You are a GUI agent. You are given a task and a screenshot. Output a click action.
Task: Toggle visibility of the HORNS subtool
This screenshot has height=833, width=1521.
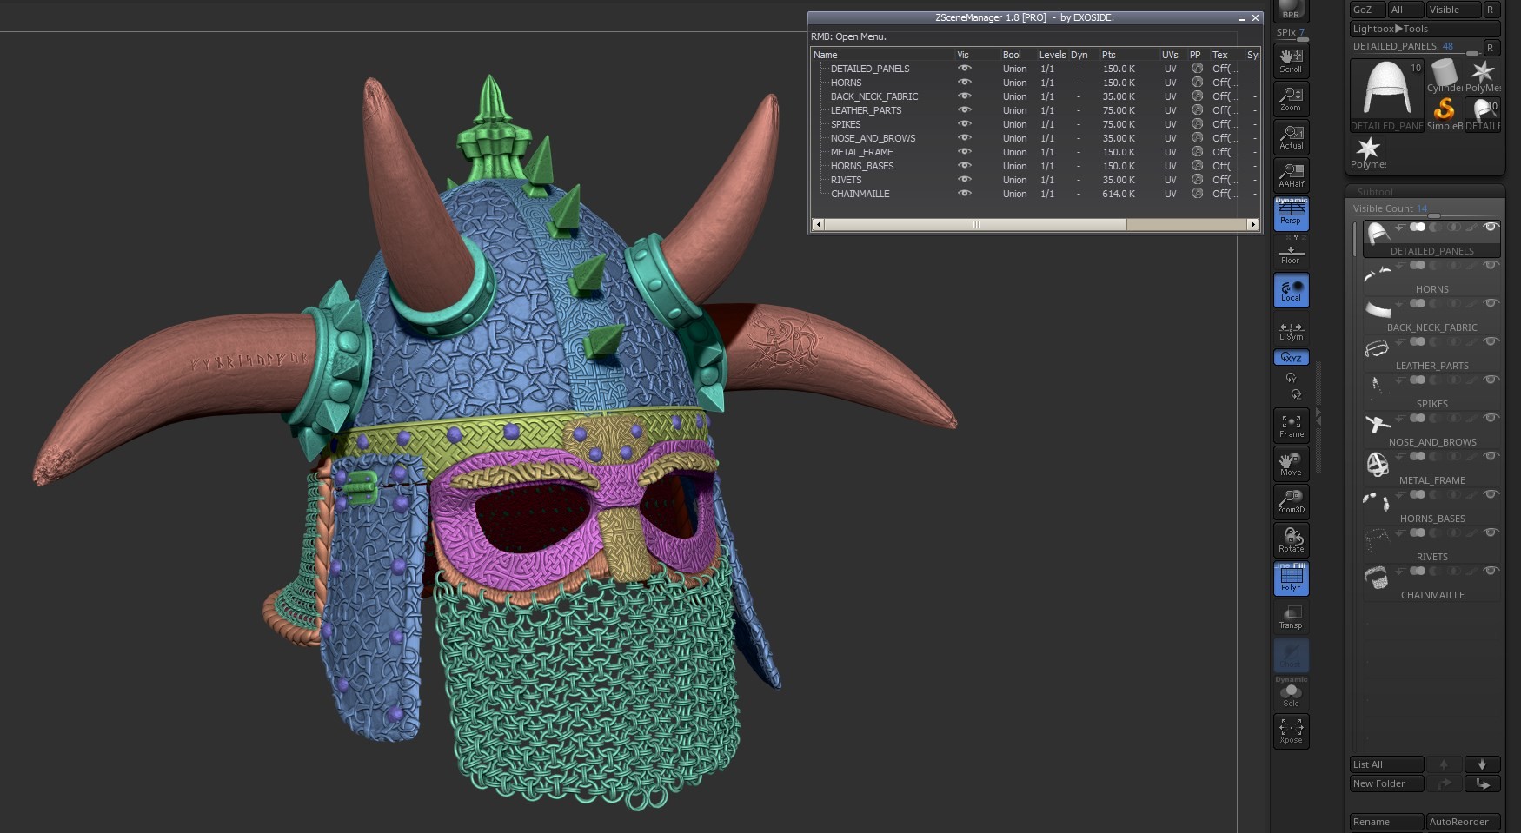964,83
